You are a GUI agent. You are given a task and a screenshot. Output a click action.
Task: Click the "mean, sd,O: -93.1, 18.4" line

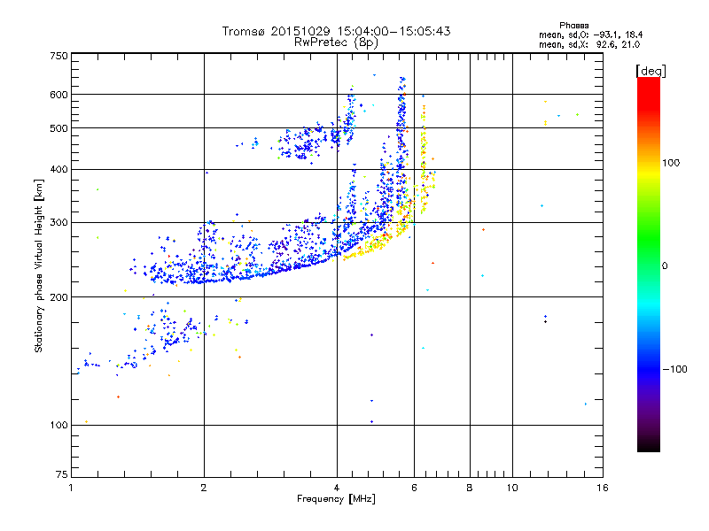[590, 35]
